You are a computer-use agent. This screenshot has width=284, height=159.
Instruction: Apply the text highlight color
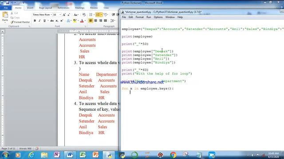75,21
